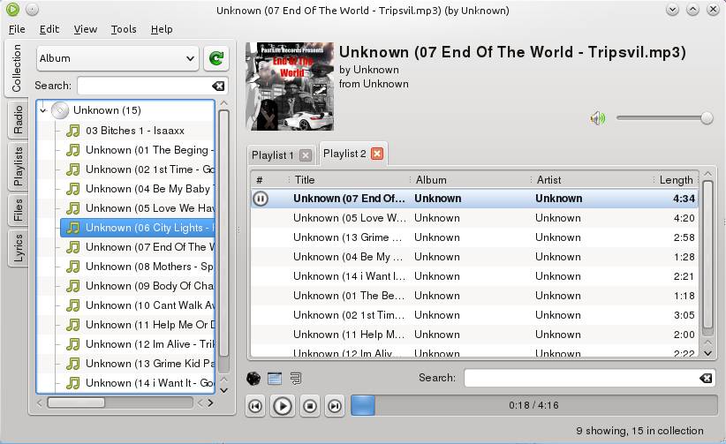726x444 pixels.
Task: Select Unknown (10 Cant Walk tree item
Action: 138,305
